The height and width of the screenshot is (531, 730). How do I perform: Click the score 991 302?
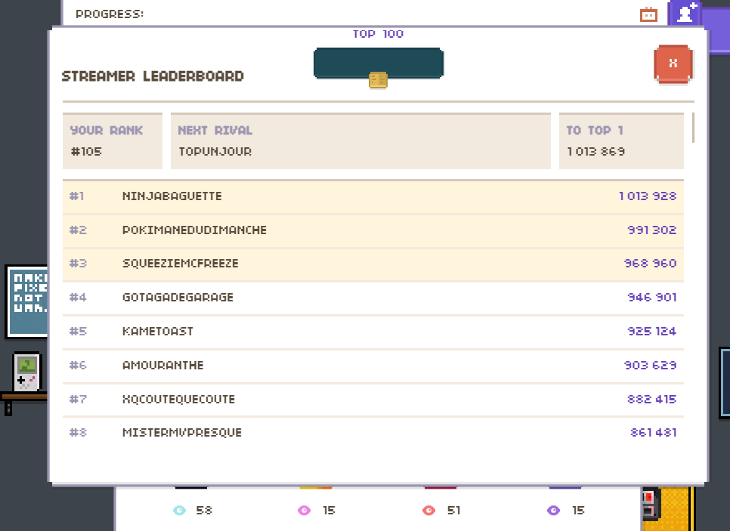click(651, 230)
